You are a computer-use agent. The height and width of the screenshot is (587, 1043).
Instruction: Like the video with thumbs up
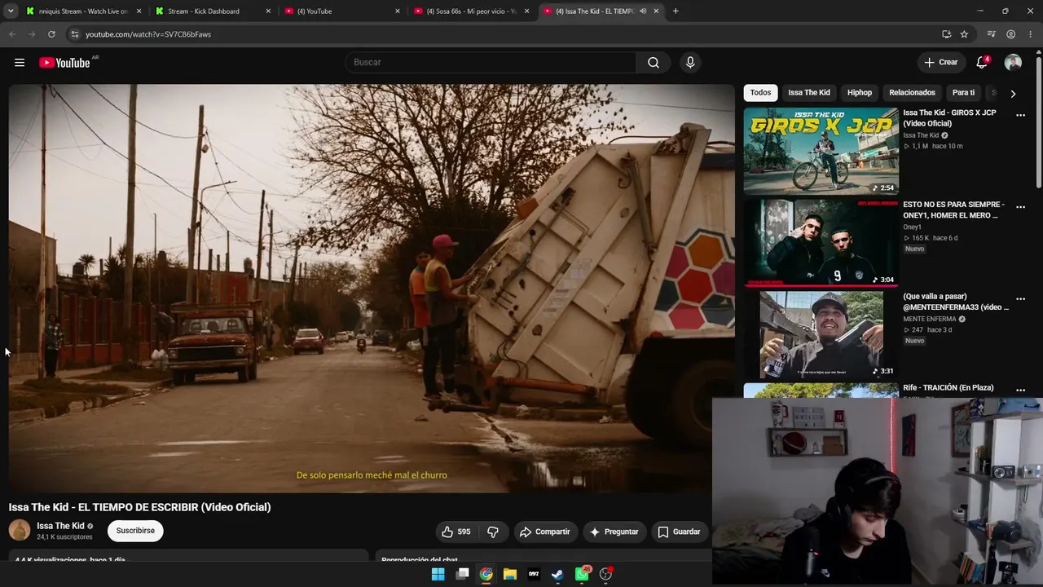tap(456, 532)
